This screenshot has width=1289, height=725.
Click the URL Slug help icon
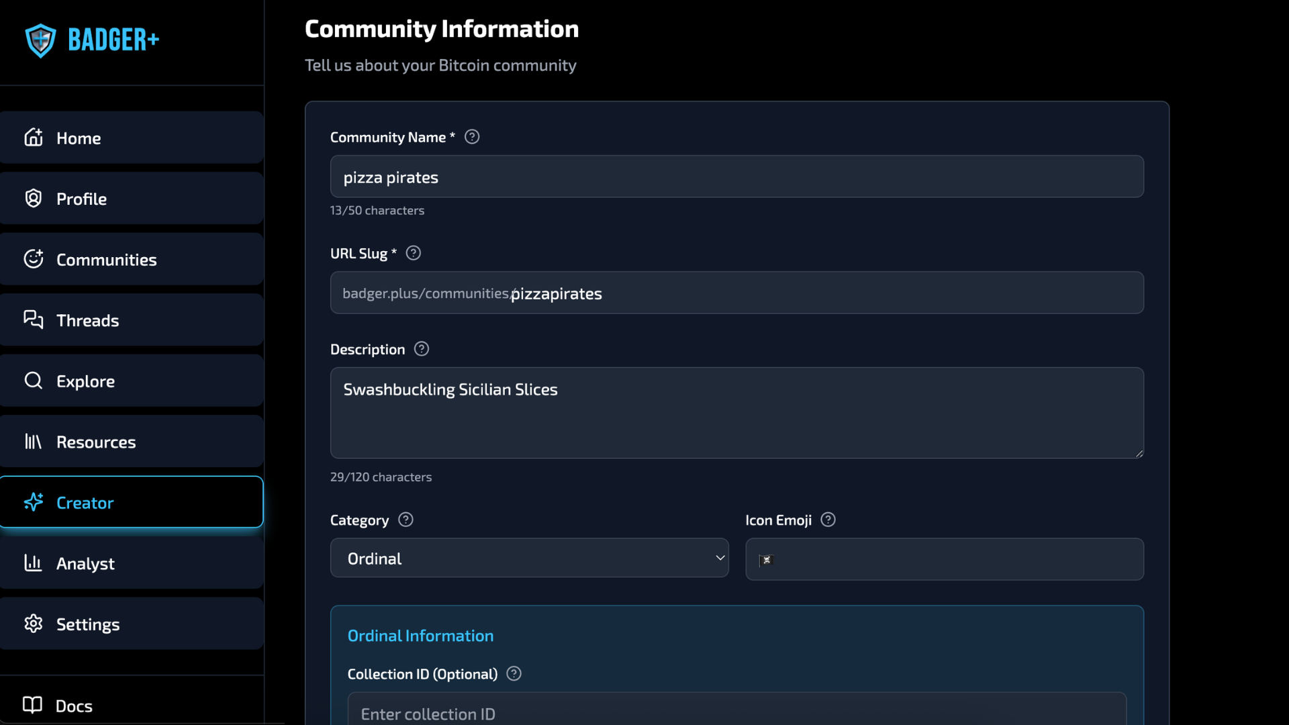pyautogui.click(x=414, y=253)
